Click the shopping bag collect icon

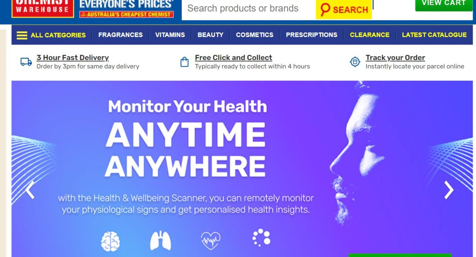point(184,62)
